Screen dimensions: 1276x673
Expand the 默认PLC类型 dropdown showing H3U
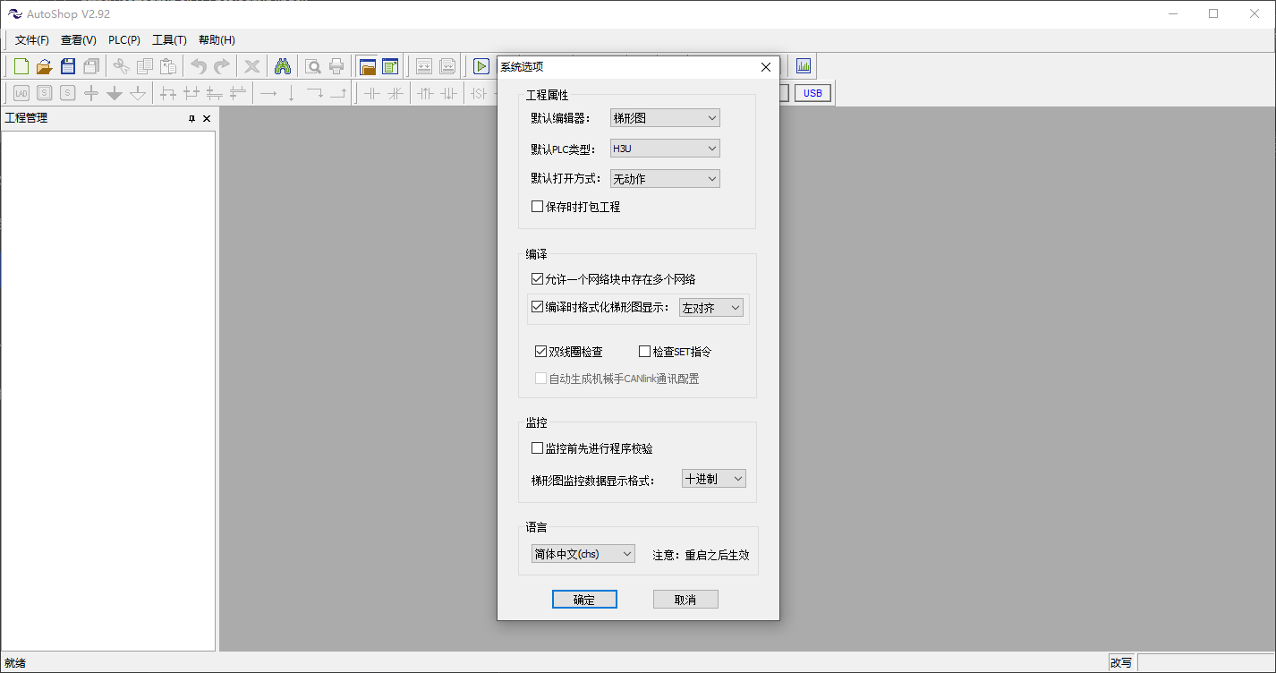click(x=665, y=149)
